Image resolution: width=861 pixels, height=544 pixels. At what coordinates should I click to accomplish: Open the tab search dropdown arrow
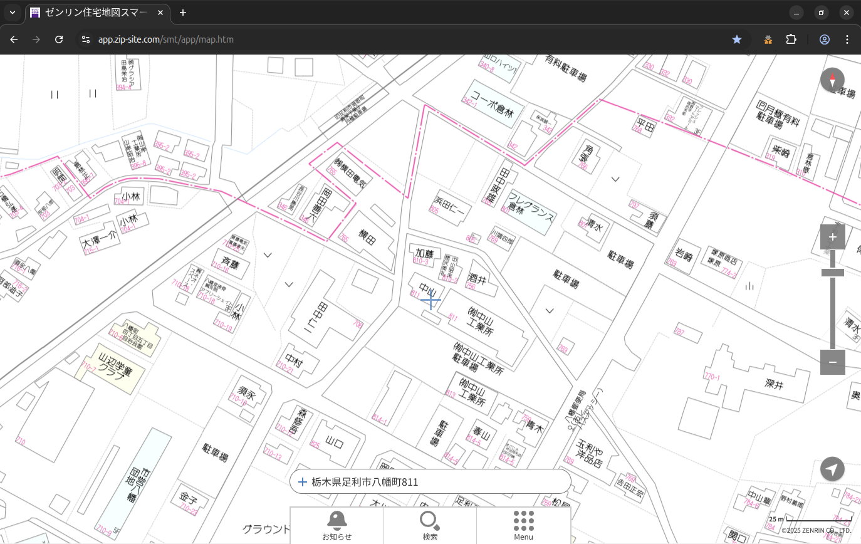pyautogui.click(x=13, y=13)
